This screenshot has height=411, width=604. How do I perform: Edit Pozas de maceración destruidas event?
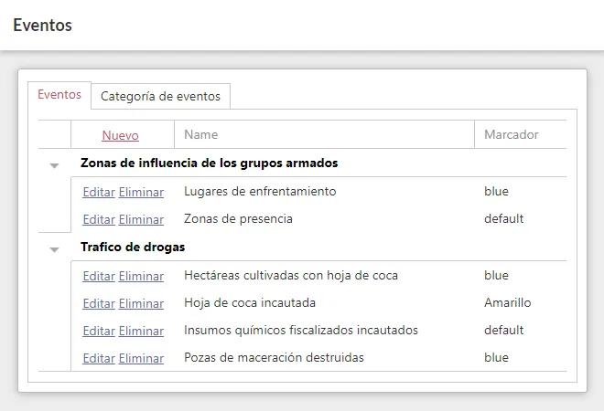tap(99, 359)
